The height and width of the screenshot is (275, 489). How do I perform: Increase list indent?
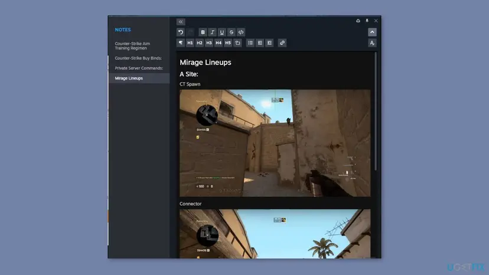coord(269,42)
